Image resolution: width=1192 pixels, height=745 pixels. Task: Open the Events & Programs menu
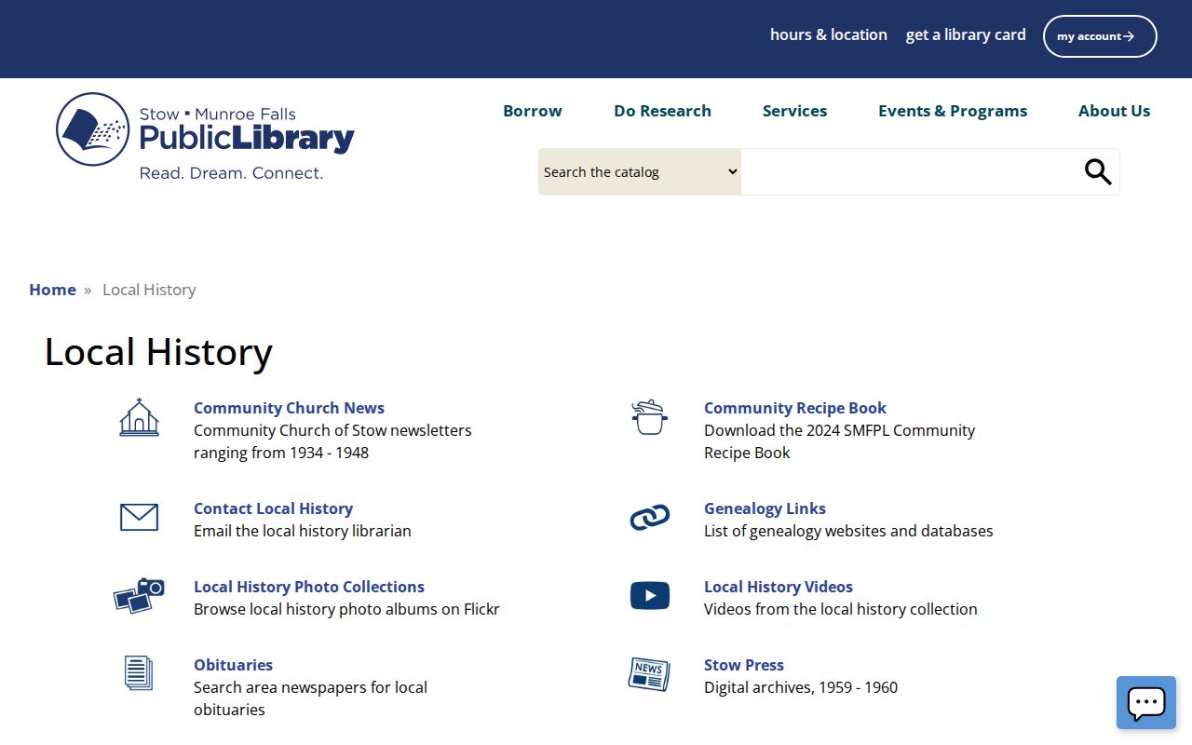pos(953,111)
